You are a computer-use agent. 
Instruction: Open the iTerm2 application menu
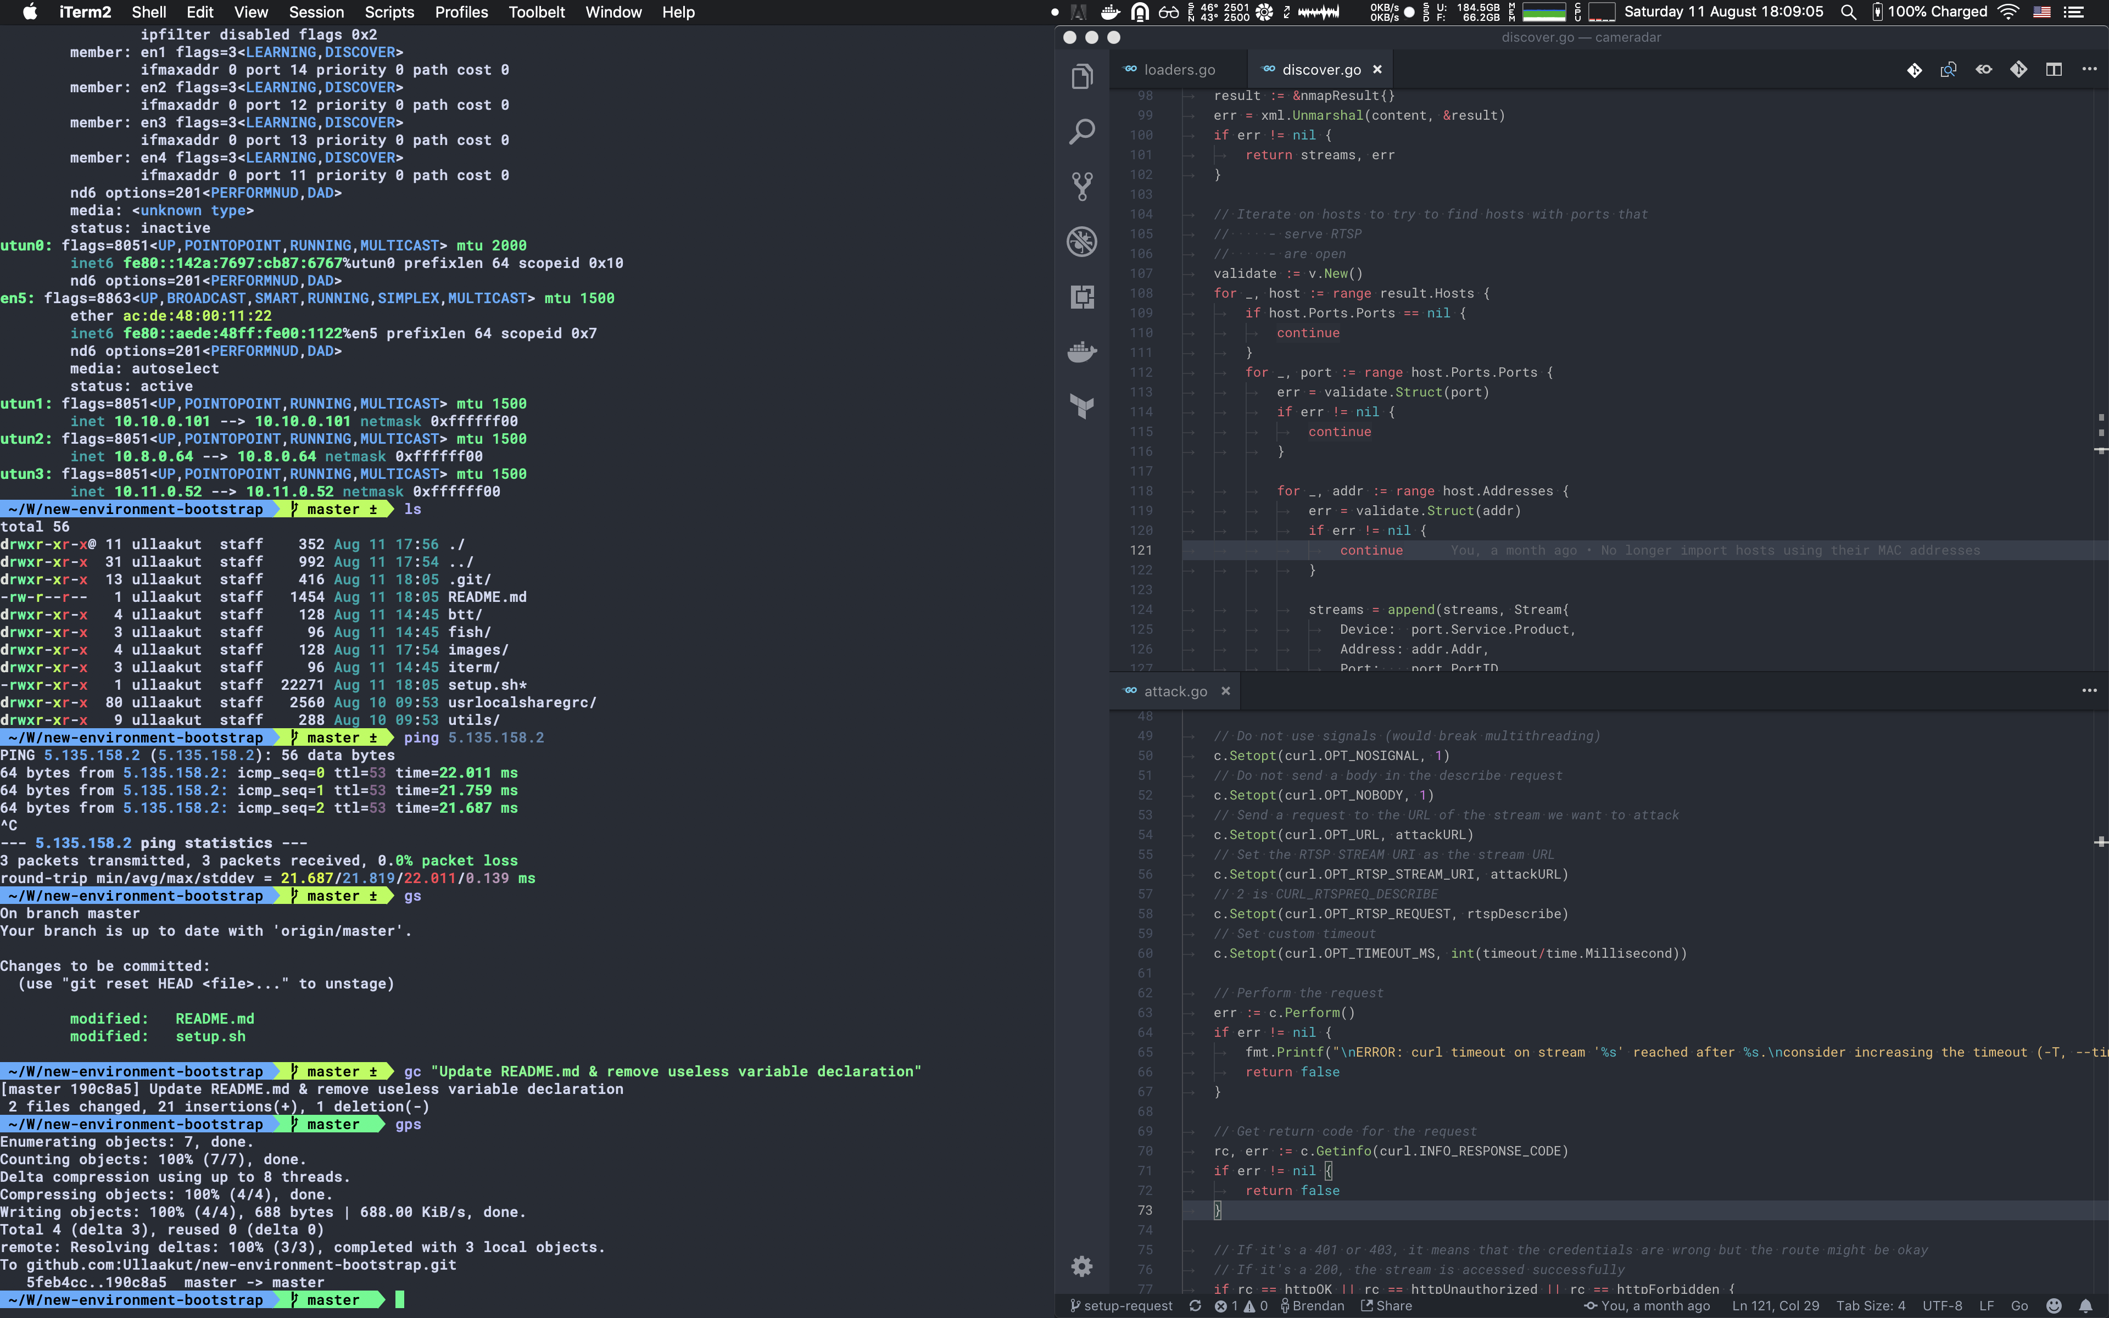[86, 12]
